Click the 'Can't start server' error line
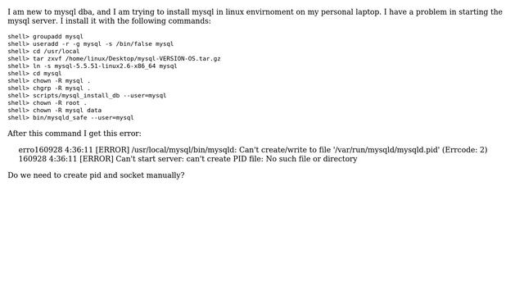The height and width of the screenshot is (295, 524). point(187,159)
